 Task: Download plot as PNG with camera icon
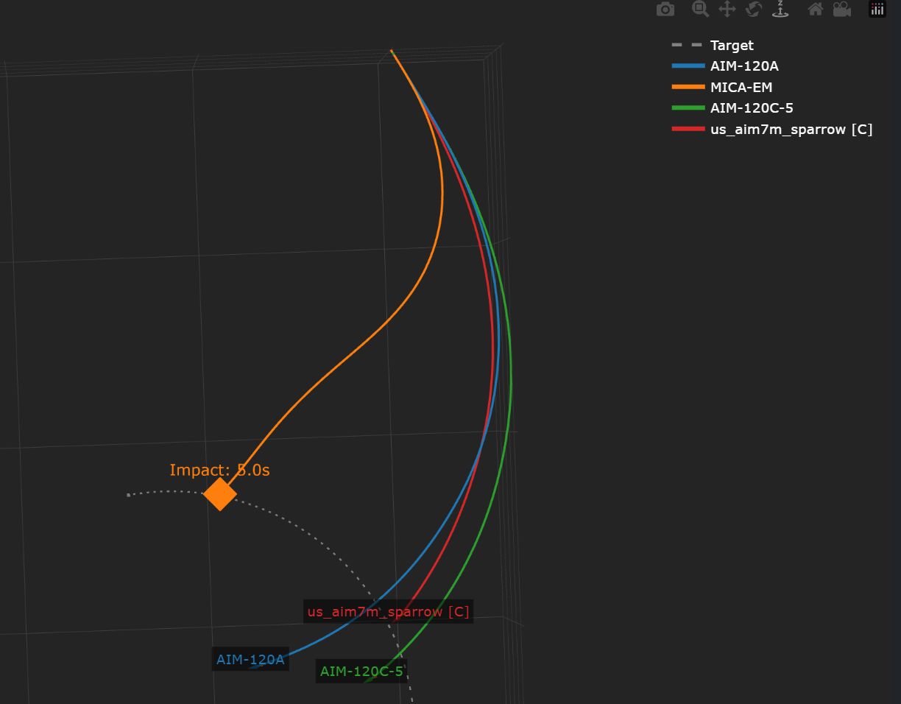665,10
